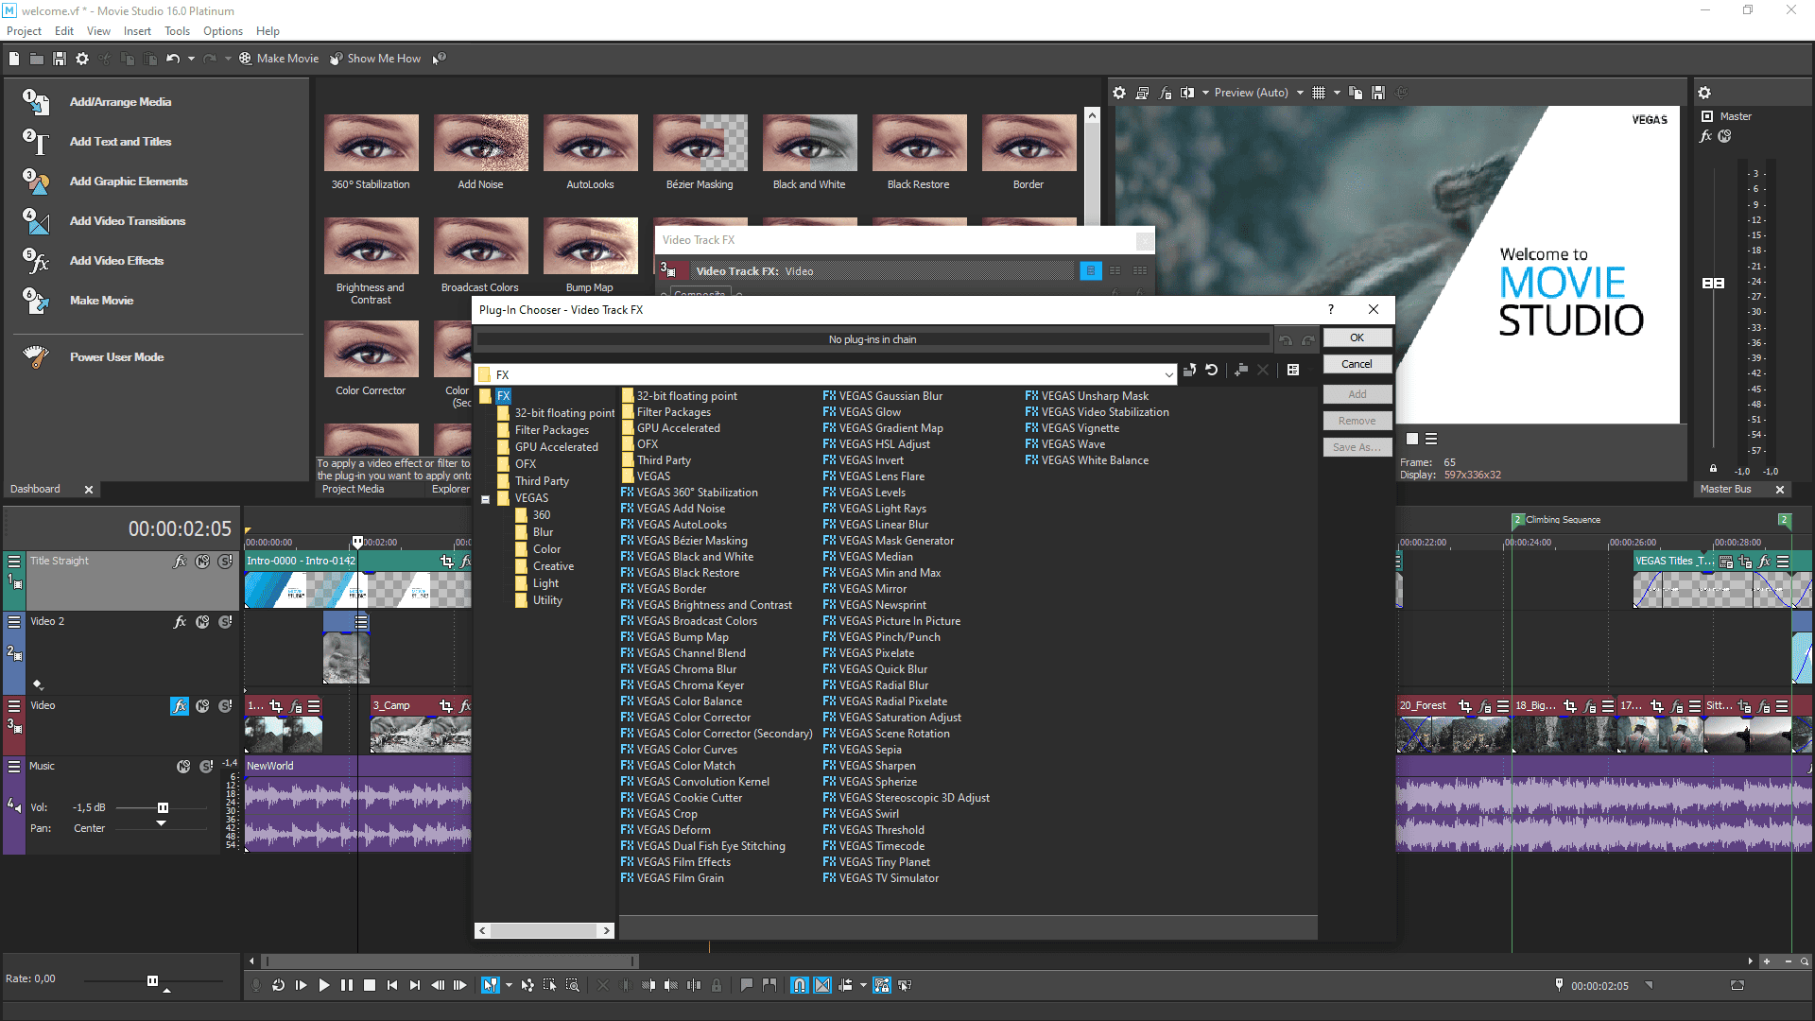Screen dimensions: 1815x1021
Task: Click Add Video Transitions in Dashboard
Action: point(128,221)
